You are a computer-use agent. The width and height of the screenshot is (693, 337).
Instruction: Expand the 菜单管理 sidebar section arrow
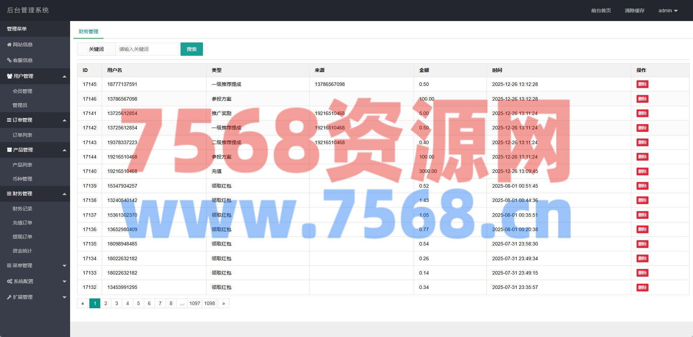(64, 266)
